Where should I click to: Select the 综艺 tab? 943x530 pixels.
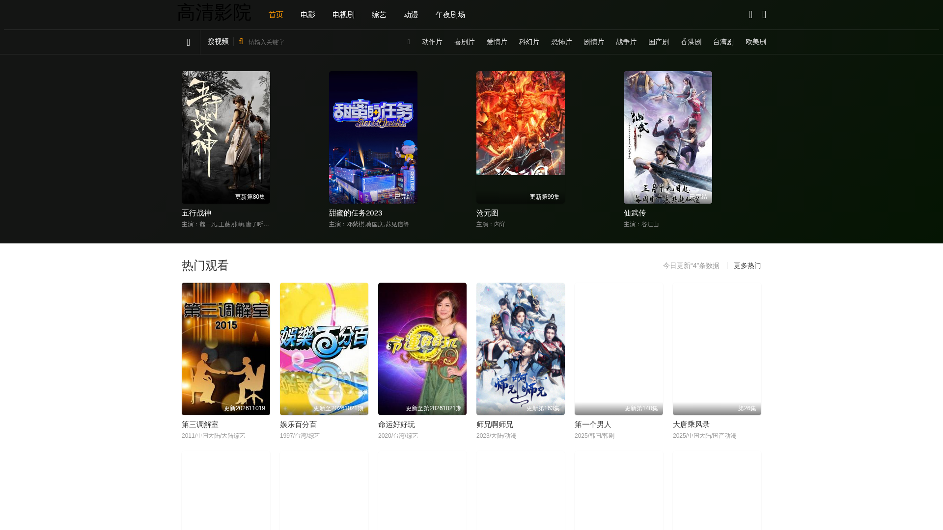point(379,15)
